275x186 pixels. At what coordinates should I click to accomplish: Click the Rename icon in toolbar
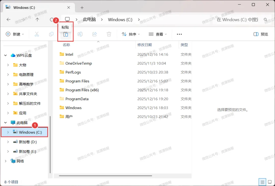[x=80, y=34]
